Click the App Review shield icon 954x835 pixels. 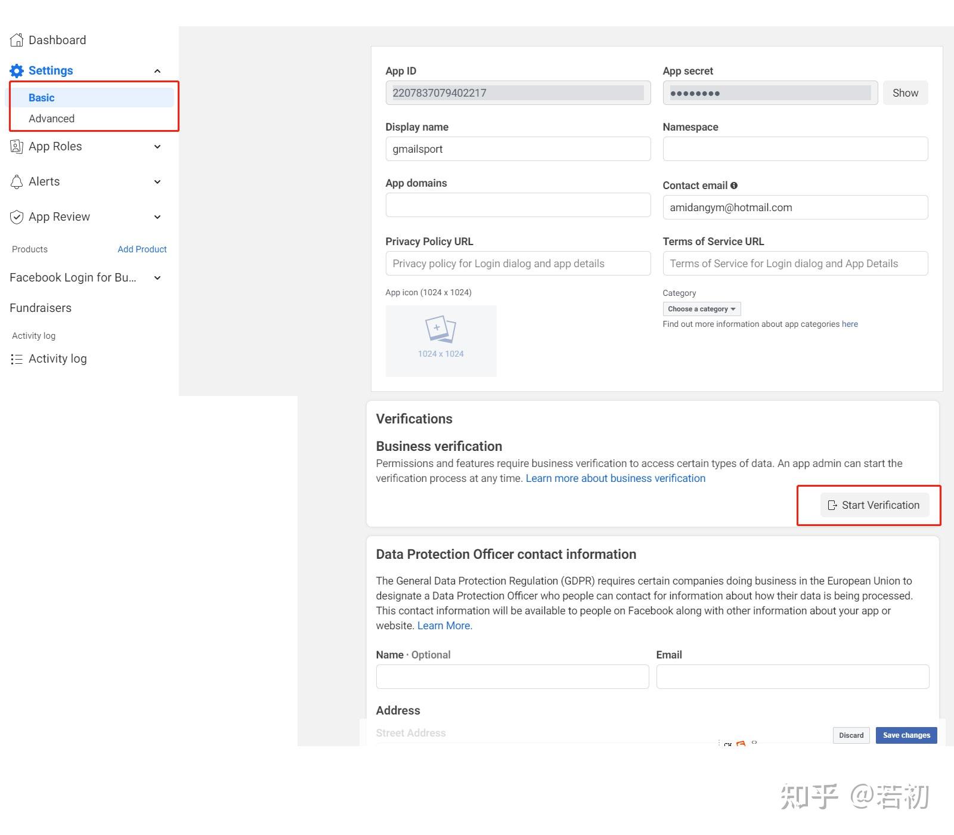pos(17,217)
